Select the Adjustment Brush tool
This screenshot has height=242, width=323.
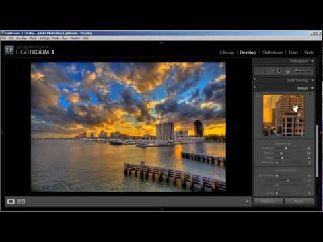coord(303,71)
